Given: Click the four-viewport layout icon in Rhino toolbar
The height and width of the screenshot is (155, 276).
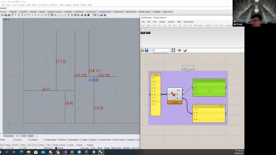Looking at the screenshot, I should [x=52, y=15].
